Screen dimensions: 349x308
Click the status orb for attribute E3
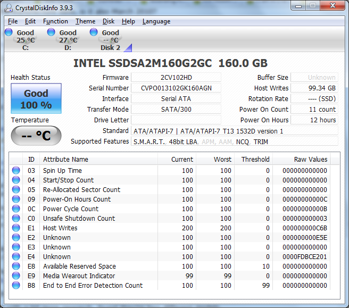click(x=16, y=247)
